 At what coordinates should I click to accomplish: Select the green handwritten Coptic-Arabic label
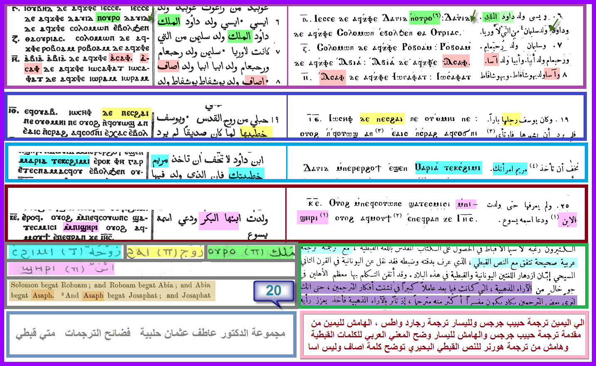251,252
